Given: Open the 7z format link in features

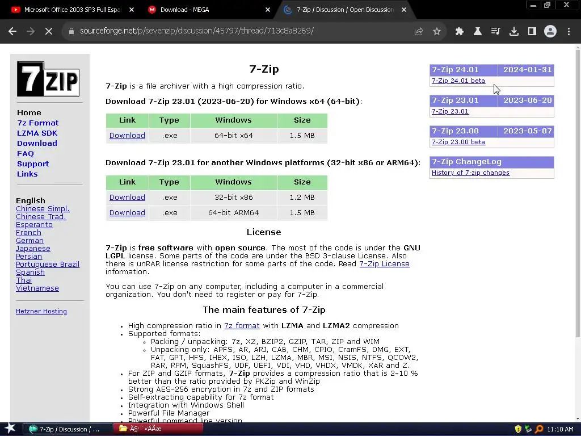Looking at the screenshot, I should pyautogui.click(x=242, y=326).
